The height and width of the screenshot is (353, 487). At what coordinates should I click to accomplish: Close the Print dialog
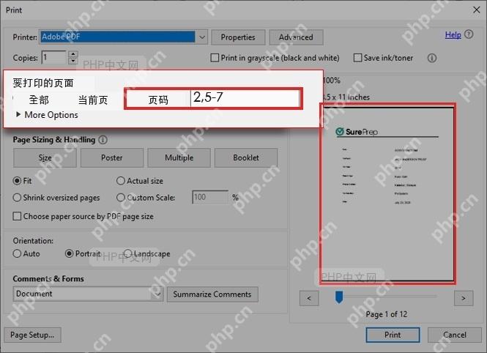[477, 10]
